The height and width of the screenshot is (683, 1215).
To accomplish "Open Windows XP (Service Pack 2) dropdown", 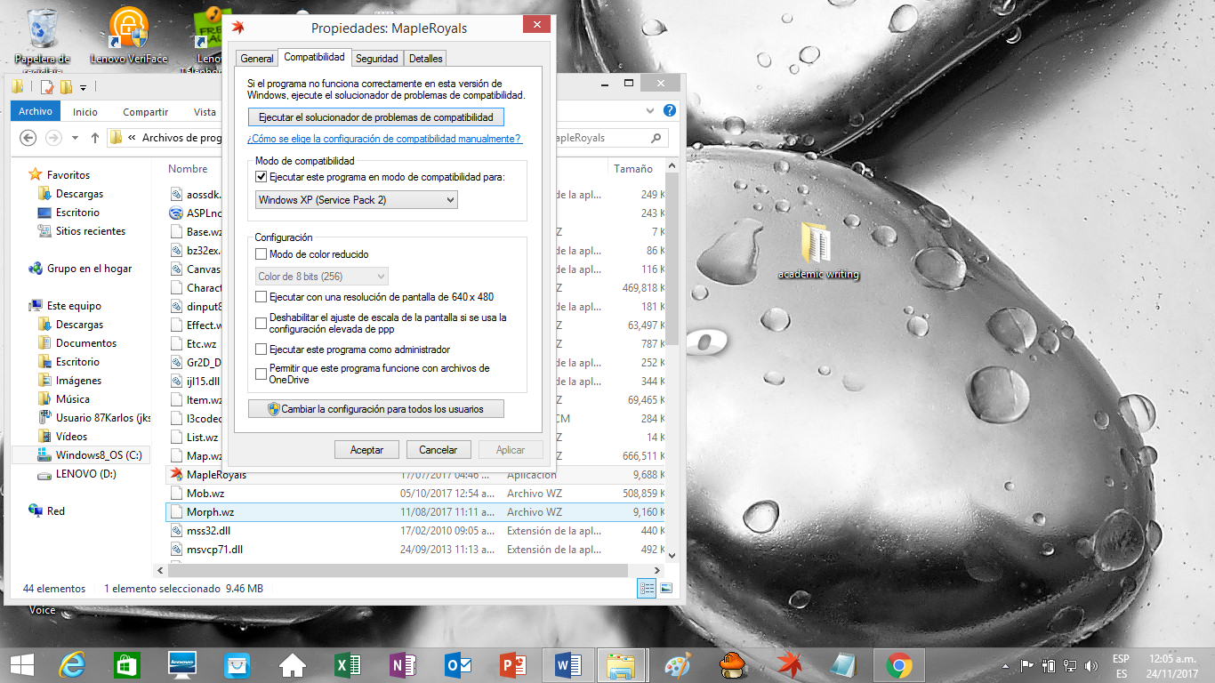I will (356, 200).
